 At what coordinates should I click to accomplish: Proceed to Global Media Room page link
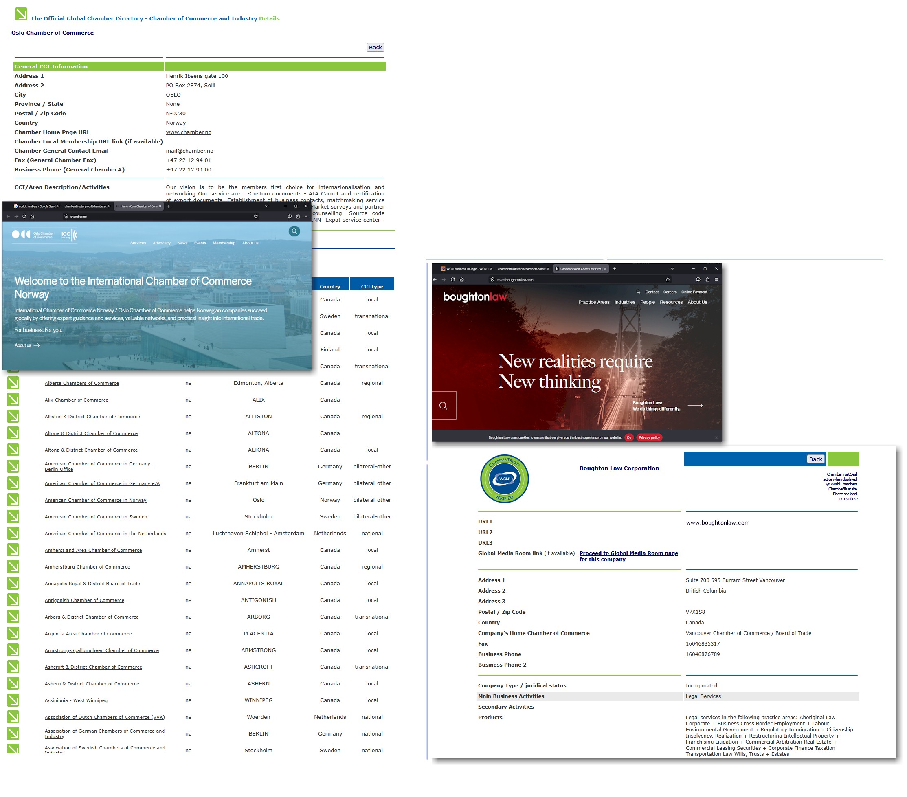(x=629, y=556)
